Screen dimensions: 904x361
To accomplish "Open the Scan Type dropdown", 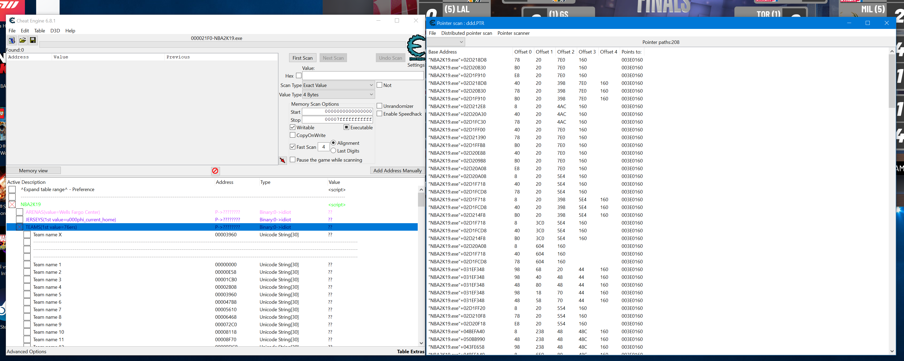I will tap(338, 85).
